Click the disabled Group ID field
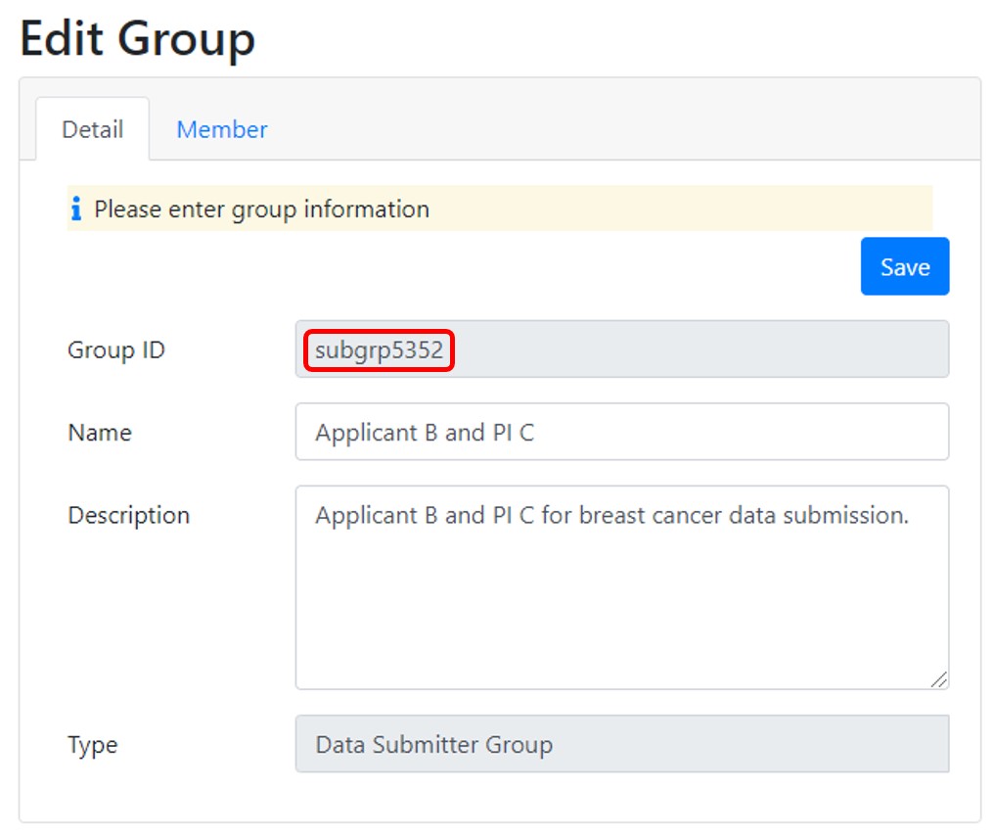 [x=685, y=349]
